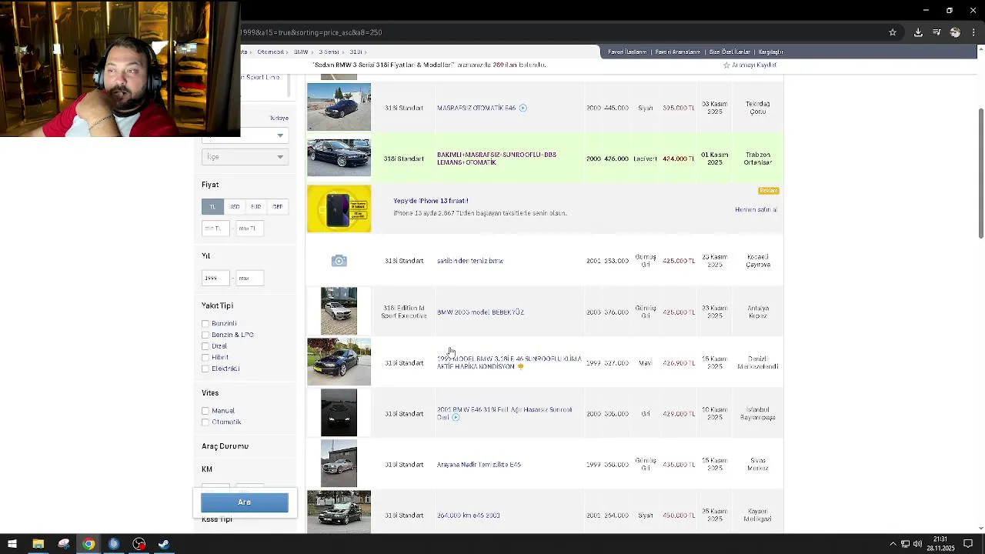Open the 3 Serisi breadcrumb link
The height and width of the screenshot is (554, 985).
point(329,52)
